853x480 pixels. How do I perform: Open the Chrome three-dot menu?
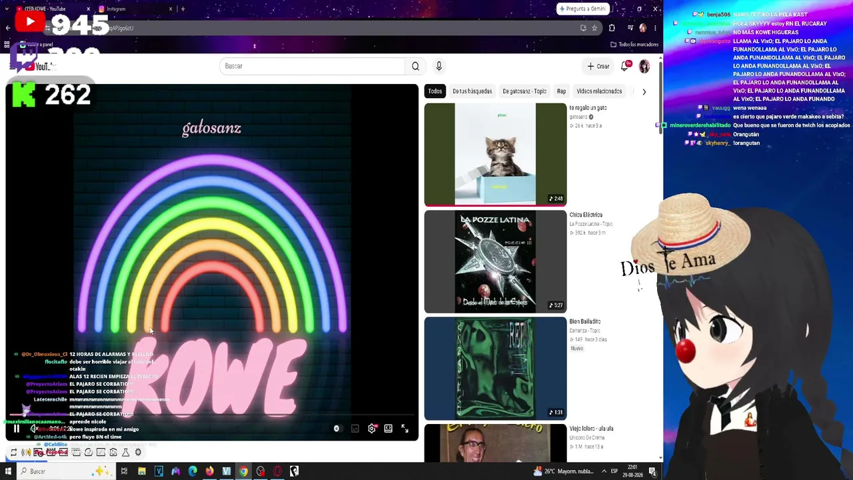point(655,28)
